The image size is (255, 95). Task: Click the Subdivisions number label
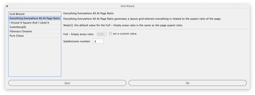tap(77, 41)
